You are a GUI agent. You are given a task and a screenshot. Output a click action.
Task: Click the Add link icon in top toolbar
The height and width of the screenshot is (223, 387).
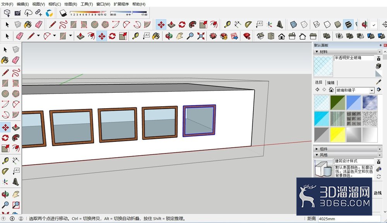click(x=38, y=13)
